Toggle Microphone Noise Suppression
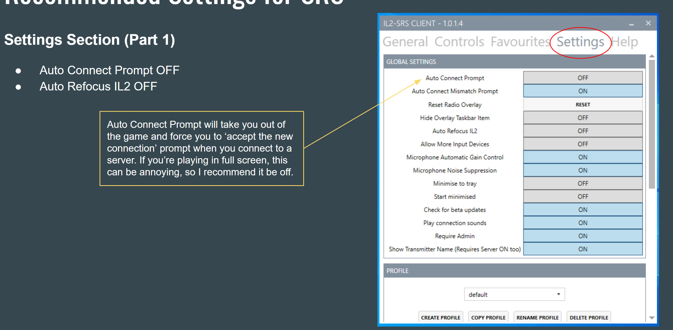Viewport: 673px width, 330px height. 583,170
